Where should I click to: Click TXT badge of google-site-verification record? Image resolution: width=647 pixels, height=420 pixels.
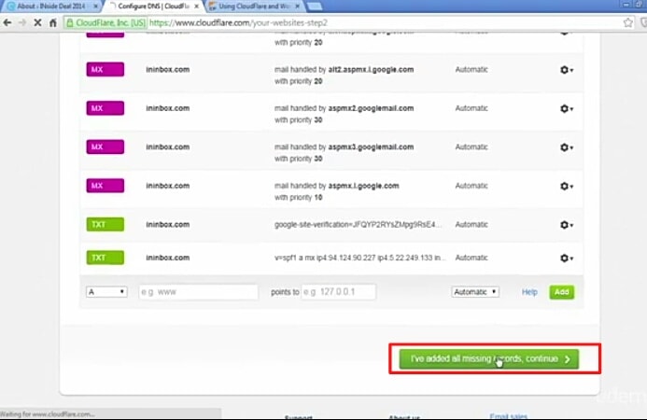point(105,224)
